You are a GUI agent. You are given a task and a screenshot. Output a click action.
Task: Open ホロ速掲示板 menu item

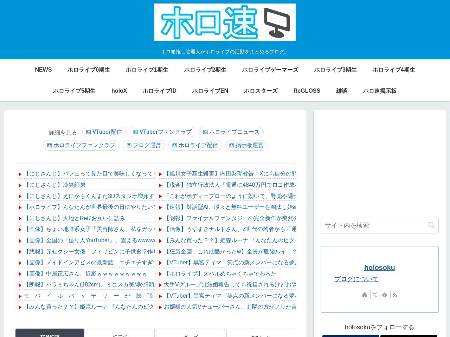point(380,91)
